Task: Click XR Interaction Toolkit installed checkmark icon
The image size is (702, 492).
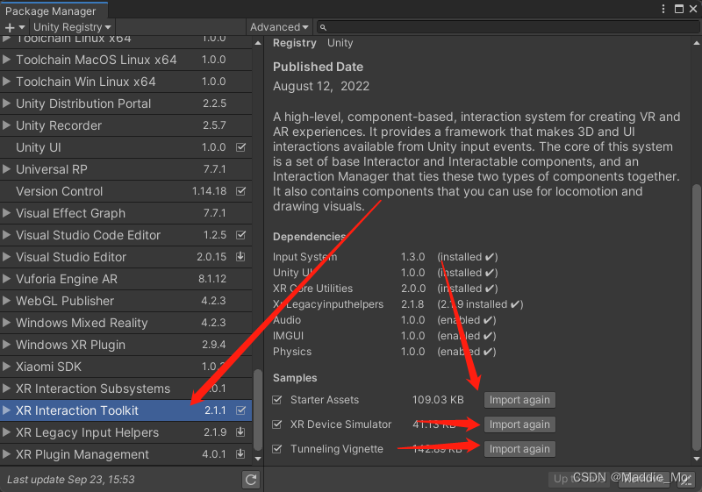Action: 240,410
